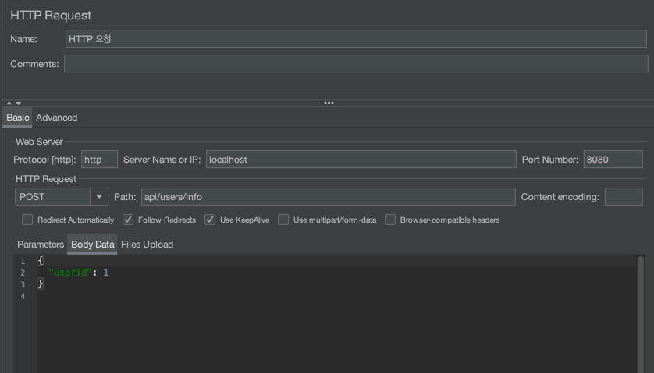Image resolution: width=654 pixels, height=373 pixels.
Task: Click the userId line in the body editor
Action: 78,273
